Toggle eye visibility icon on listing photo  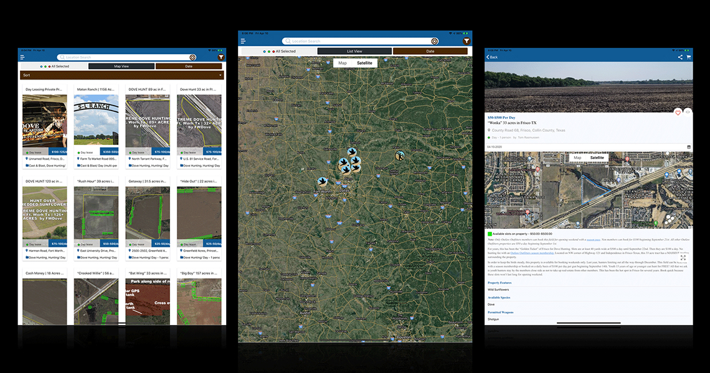(688, 112)
